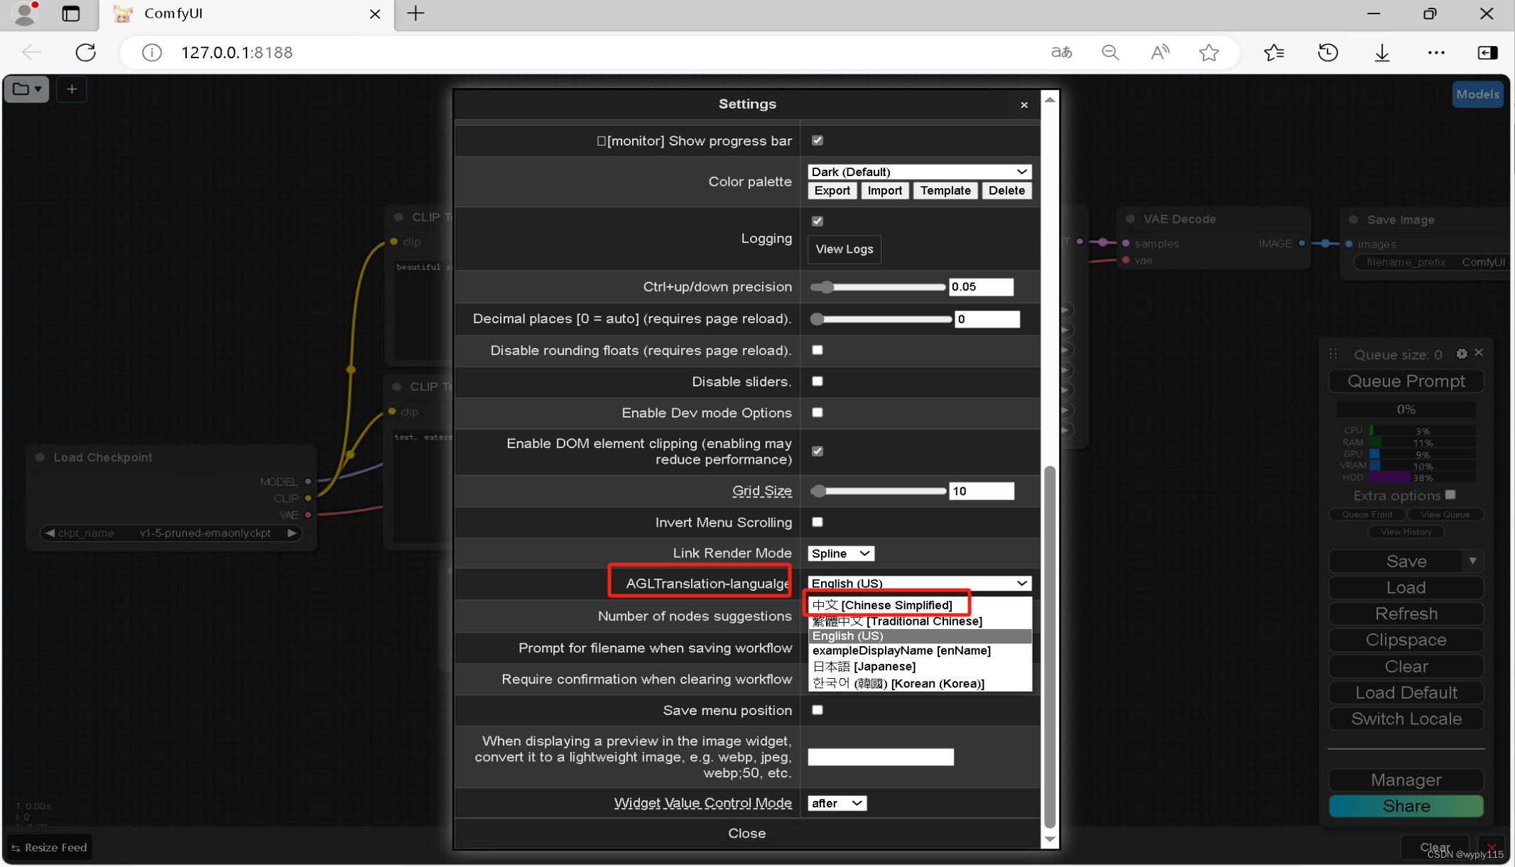Image resolution: width=1515 pixels, height=867 pixels.
Task: Open browser tab actions menu icon
Action: tap(70, 13)
